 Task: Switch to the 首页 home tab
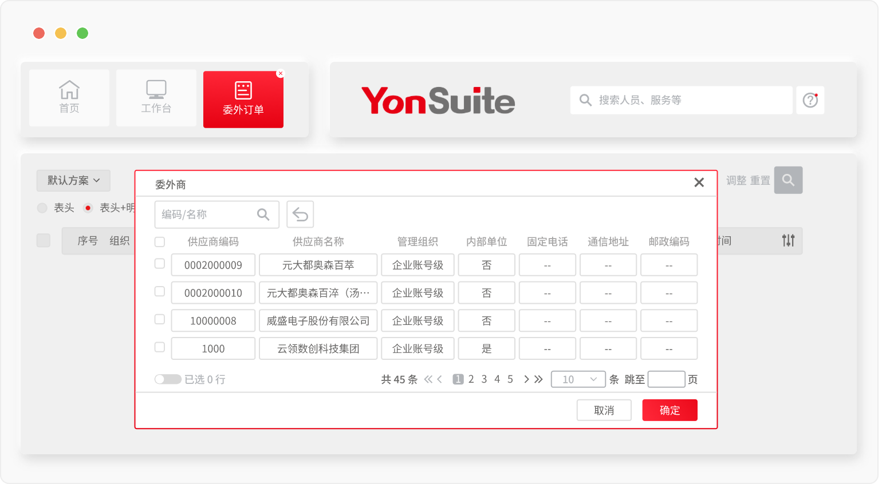[69, 98]
